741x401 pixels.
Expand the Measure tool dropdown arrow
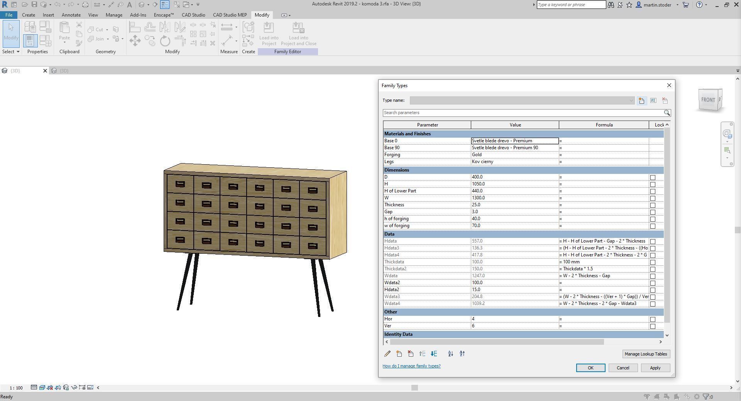tap(236, 40)
